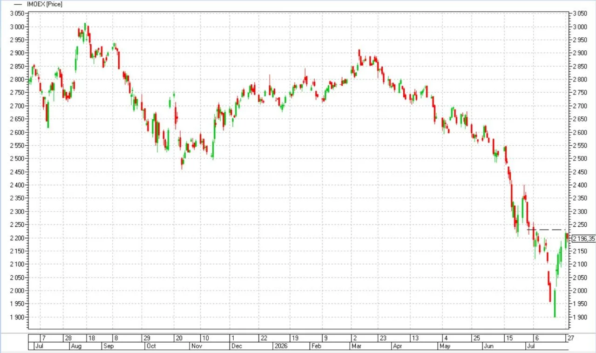Select the Oct month label on the time axis
Image resolution: width=596 pixels, height=353 pixels.
click(151, 346)
